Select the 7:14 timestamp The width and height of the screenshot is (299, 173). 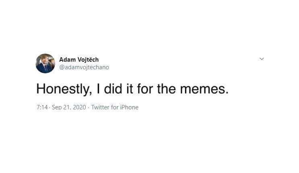(x=42, y=107)
